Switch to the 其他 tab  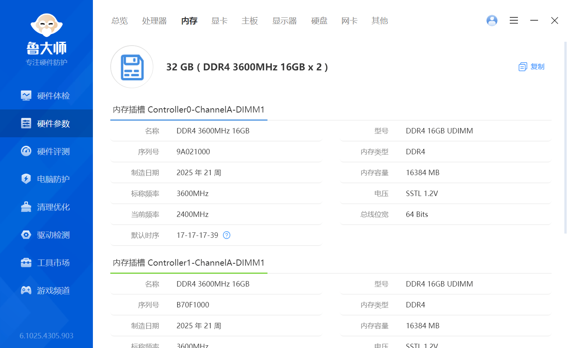[380, 21]
